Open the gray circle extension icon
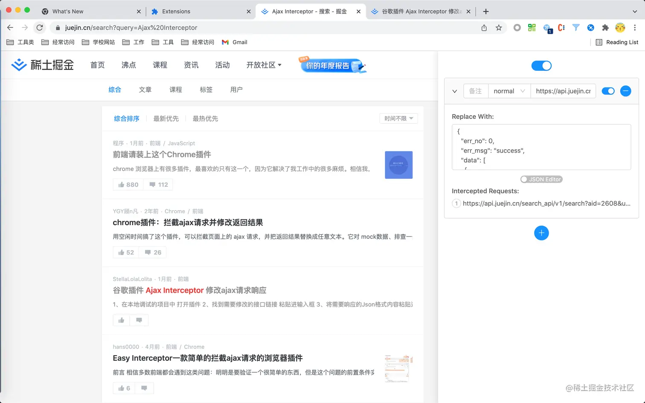Image resolution: width=645 pixels, height=403 pixels. [x=517, y=28]
